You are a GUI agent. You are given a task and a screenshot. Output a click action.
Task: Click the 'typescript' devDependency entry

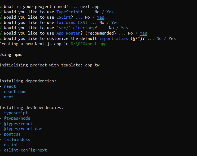tap(16, 113)
